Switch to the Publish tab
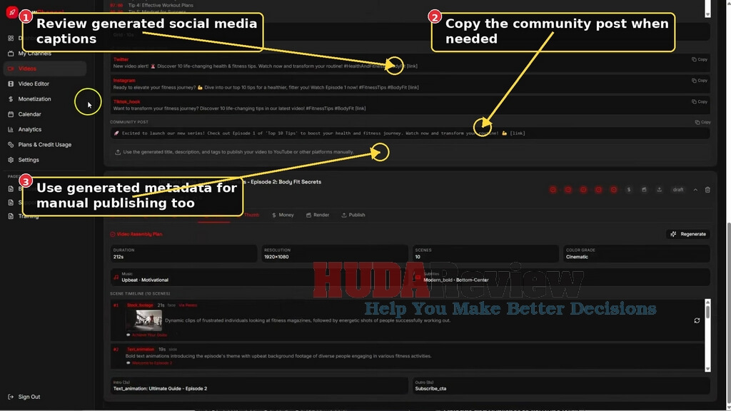Image resolution: width=731 pixels, height=411 pixels. 353,215
